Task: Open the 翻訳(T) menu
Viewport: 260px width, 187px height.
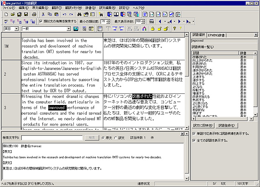Action: coord(57,8)
